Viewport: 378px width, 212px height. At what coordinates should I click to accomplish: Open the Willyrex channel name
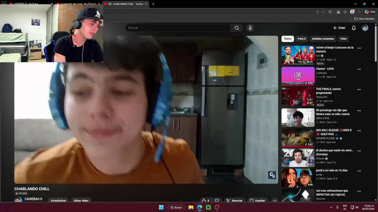click(x=320, y=158)
